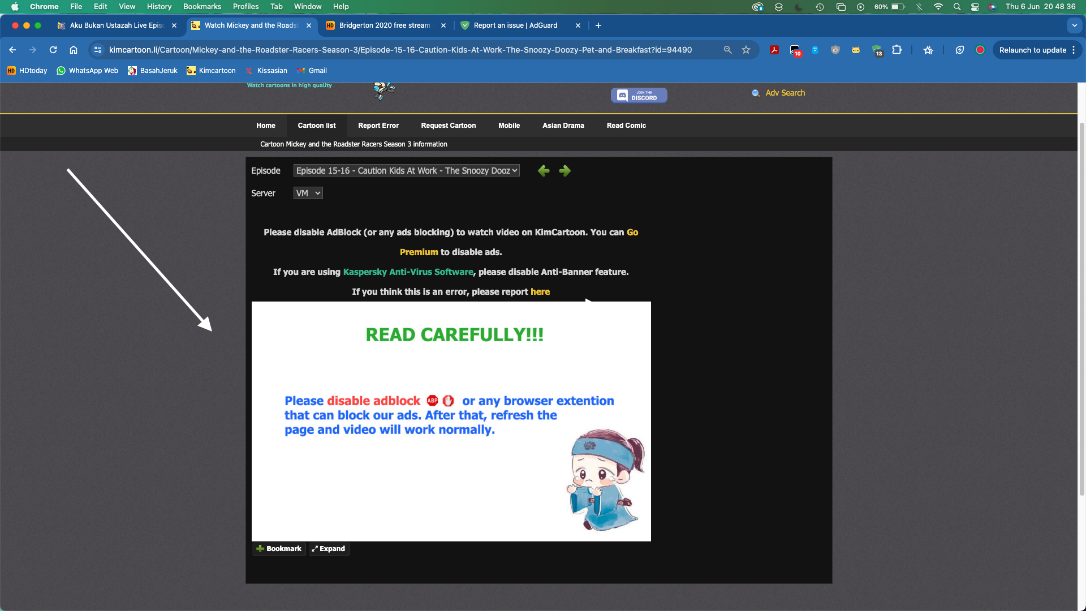1086x611 pixels.
Task: Open the Extensions puzzle menu
Action: (x=897, y=50)
